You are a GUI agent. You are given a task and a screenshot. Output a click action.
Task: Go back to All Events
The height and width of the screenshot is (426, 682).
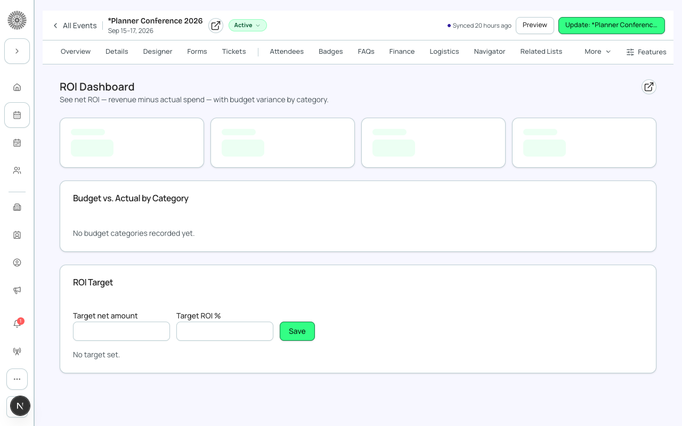[75, 26]
